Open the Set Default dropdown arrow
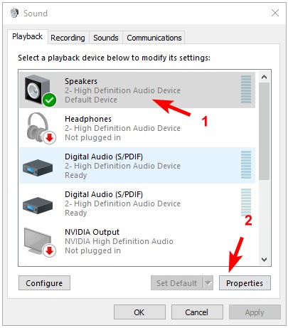This screenshot has height=328, width=288. 208,282
